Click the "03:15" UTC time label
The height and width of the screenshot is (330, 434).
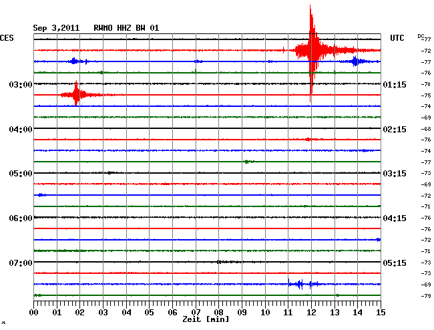click(x=395, y=174)
